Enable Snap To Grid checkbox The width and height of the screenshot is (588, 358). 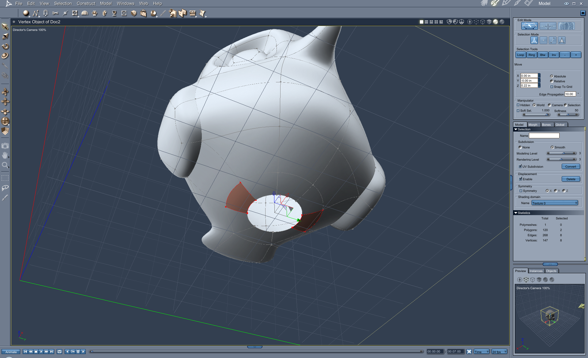click(552, 87)
